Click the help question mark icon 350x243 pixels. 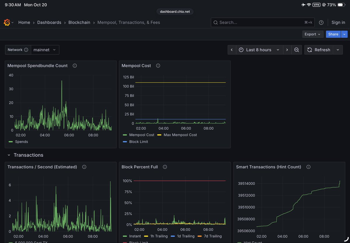pyautogui.click(x=321, y=22)
